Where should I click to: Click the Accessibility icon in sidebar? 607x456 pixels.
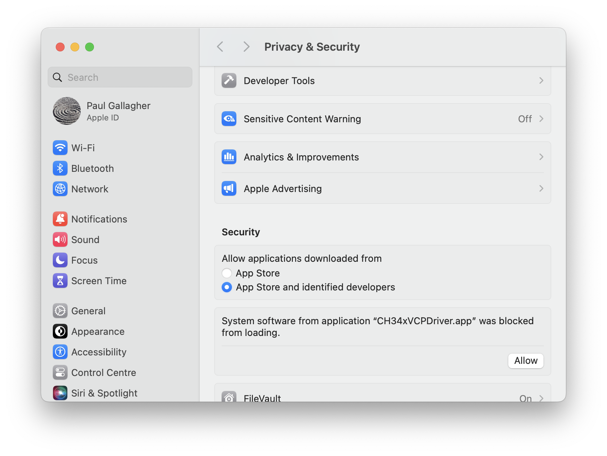(60, 352)
